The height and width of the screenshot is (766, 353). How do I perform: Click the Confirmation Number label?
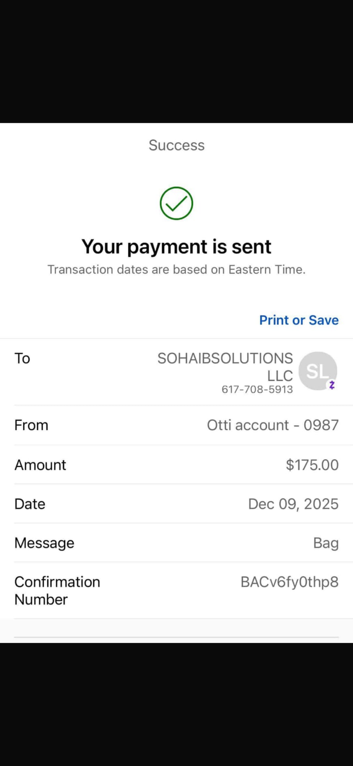[57, 590]
